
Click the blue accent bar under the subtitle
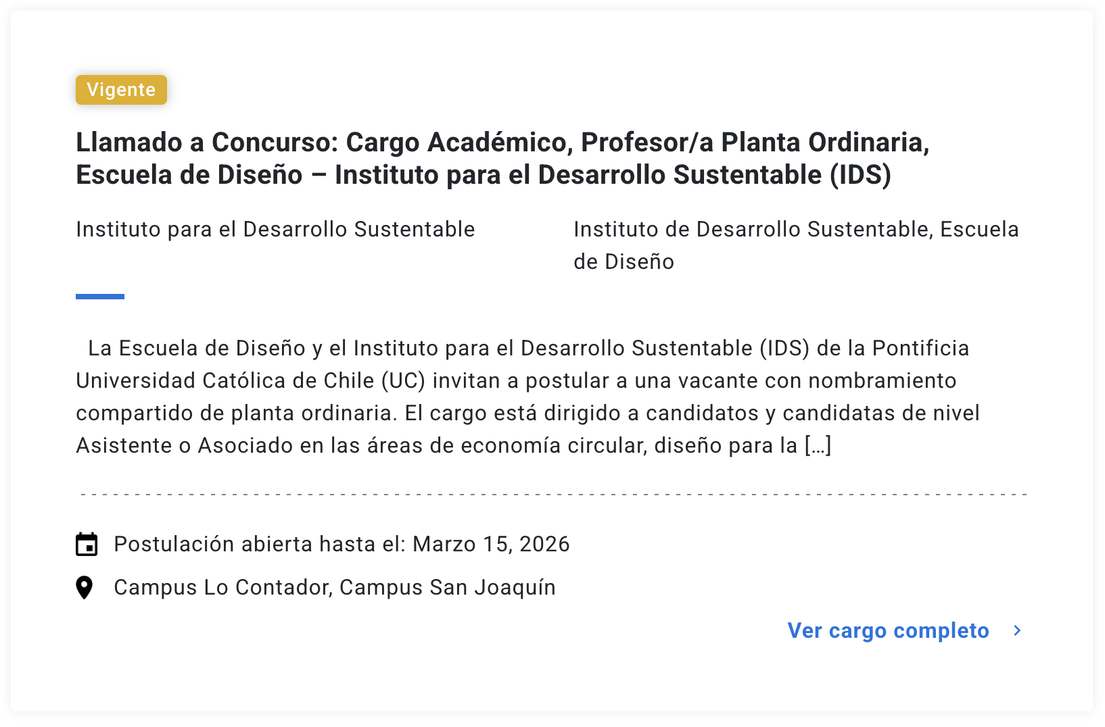point(100,297)
